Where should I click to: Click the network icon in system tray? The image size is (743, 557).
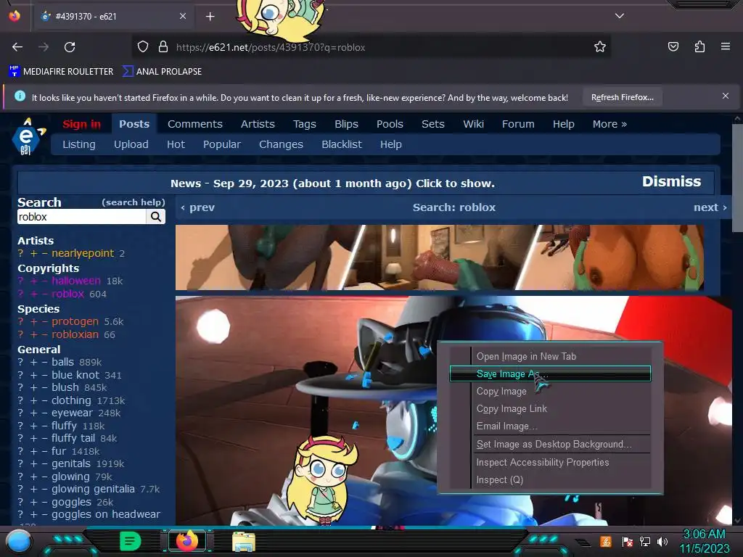(x=644, y=541)
